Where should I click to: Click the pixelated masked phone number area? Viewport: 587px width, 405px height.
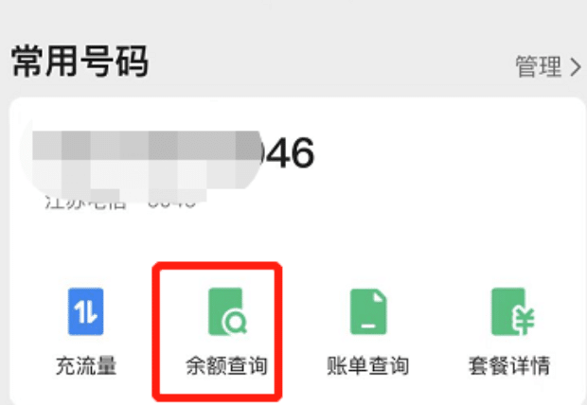(146, 161)
